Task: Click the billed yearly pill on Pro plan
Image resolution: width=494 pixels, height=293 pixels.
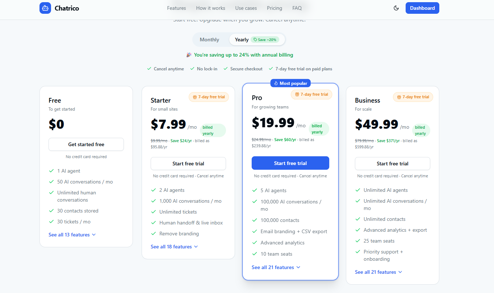Action: [x=319, y=129]
